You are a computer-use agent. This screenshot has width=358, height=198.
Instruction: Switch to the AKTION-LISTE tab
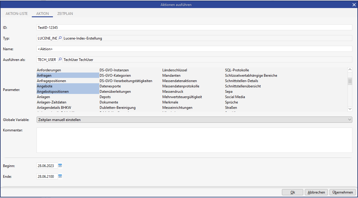point(17,14)
